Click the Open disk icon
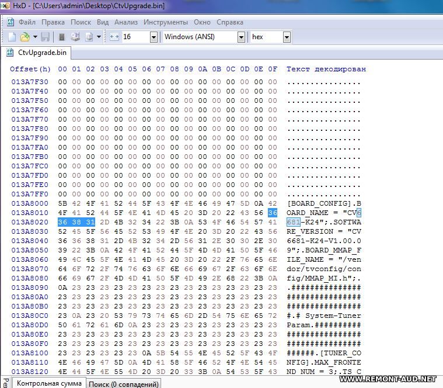This screenshot has width=443, height=388. click(75, 37)
